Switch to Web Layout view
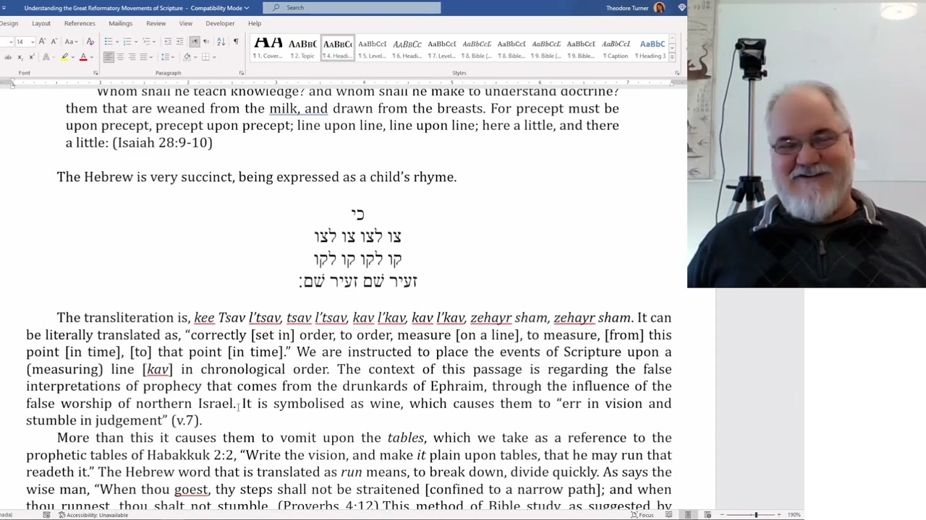This screenshot has width=926, height=520. (708, 515)
